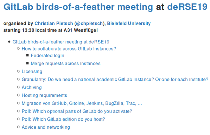Image resolution: width=210 pixels, height=135 pixels.
Task: Jump to the Archiving section
Action: coord(32,87)
